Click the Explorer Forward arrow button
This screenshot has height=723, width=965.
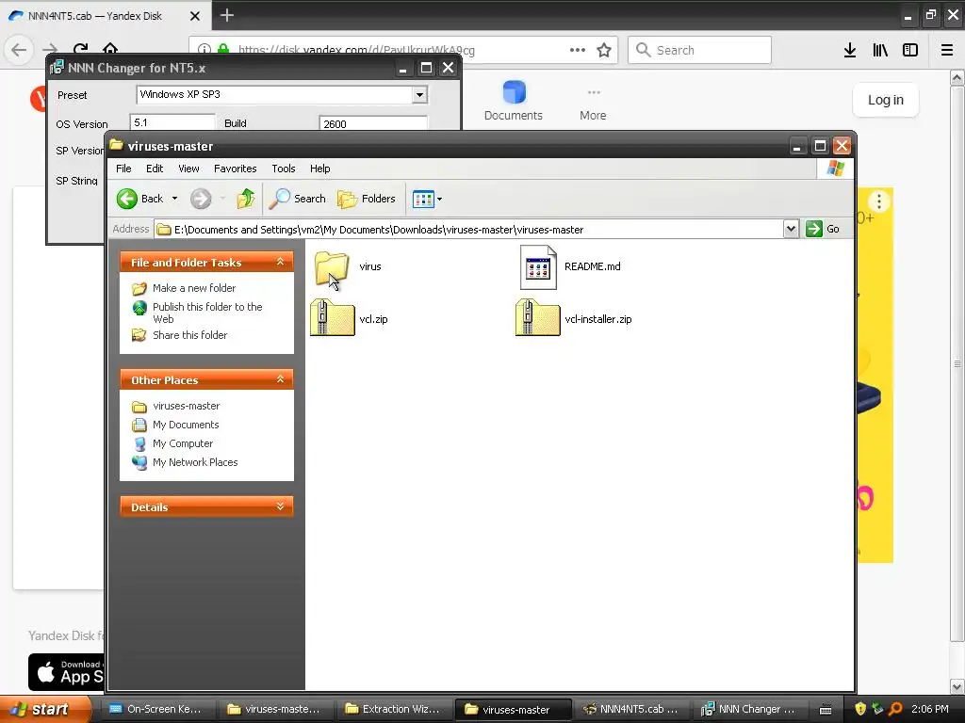201,199
